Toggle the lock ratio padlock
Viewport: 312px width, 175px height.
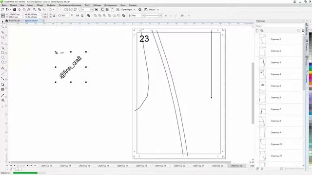pos(54,16)
